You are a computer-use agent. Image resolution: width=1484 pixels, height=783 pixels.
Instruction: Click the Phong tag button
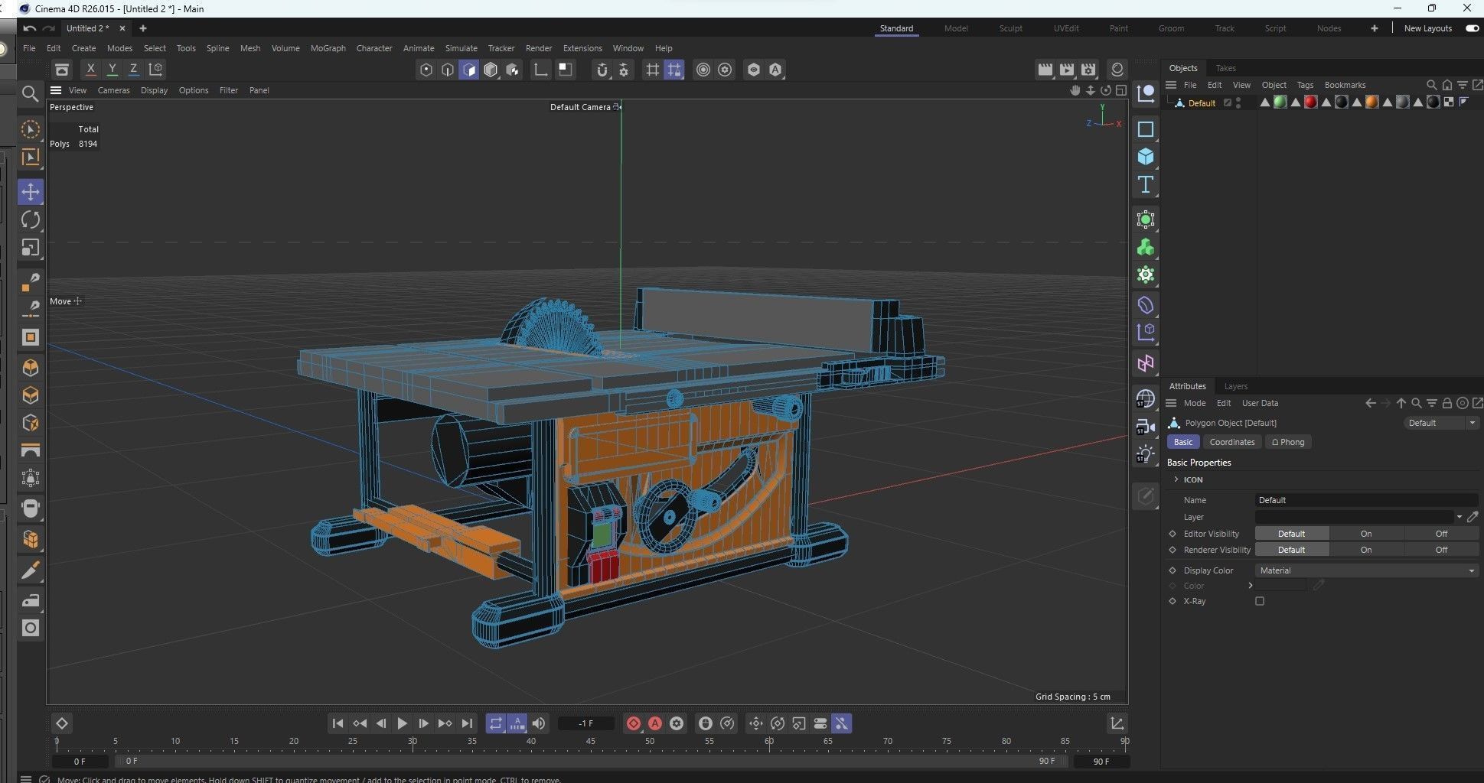[x=1287, y=442]
